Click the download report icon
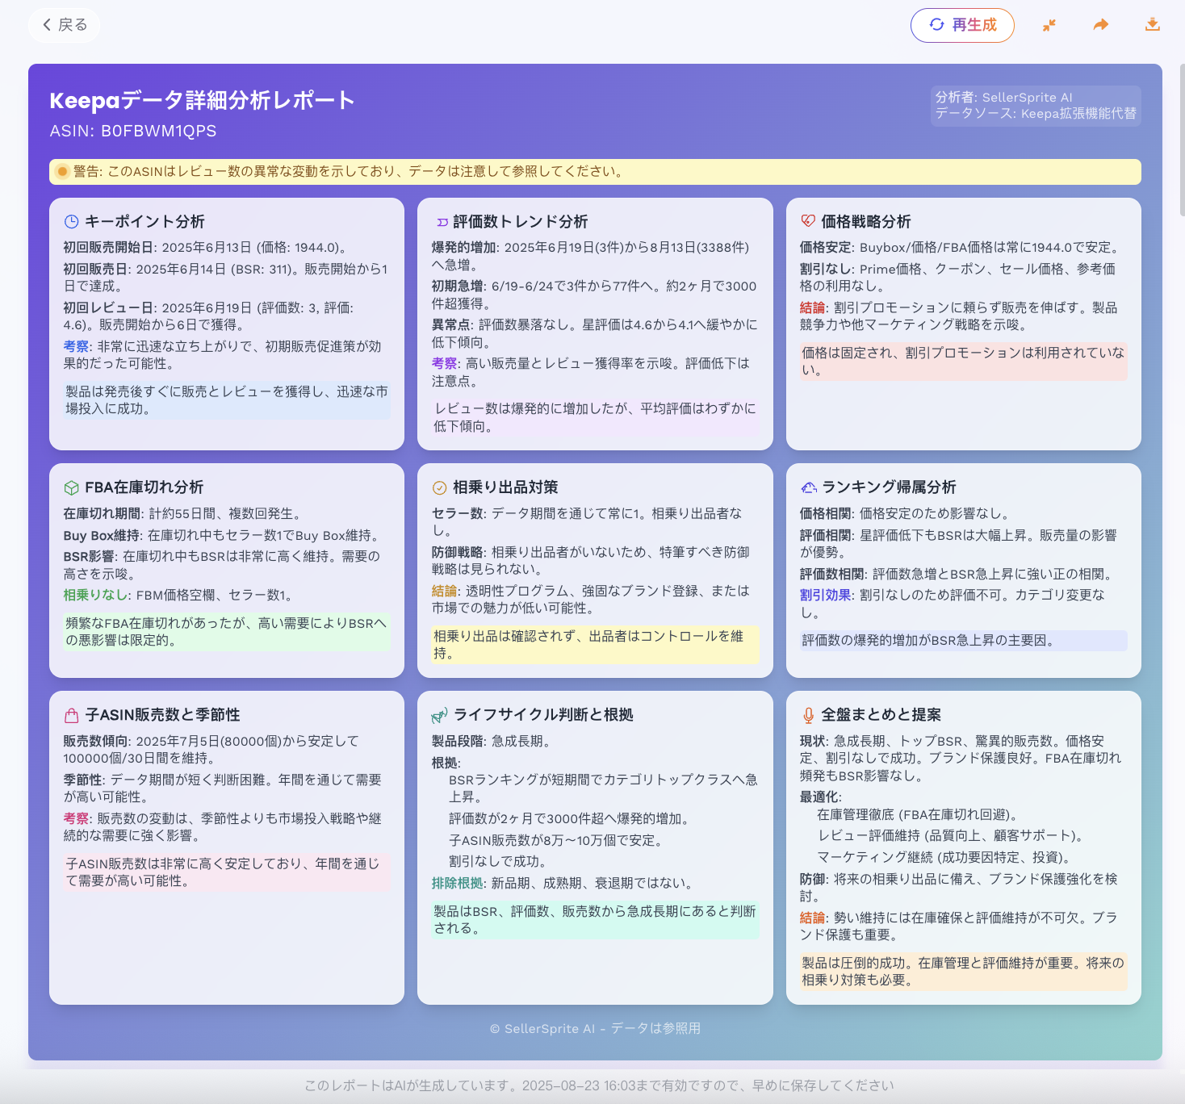Image resolution: width=1185 pixels, height=1104 pixels. coord(1153,25)
